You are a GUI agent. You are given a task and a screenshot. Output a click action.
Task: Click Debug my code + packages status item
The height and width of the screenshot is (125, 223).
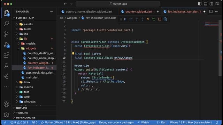click(x=116, y=122)
